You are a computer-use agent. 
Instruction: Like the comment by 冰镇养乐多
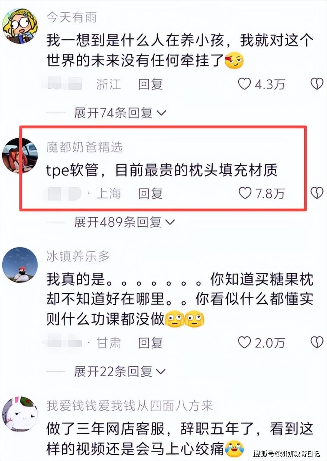point(244,342)
